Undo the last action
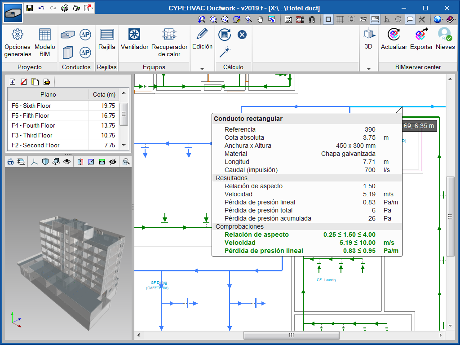Image resolution: width=460 pixels, height=345 pixels. (41, 8)
